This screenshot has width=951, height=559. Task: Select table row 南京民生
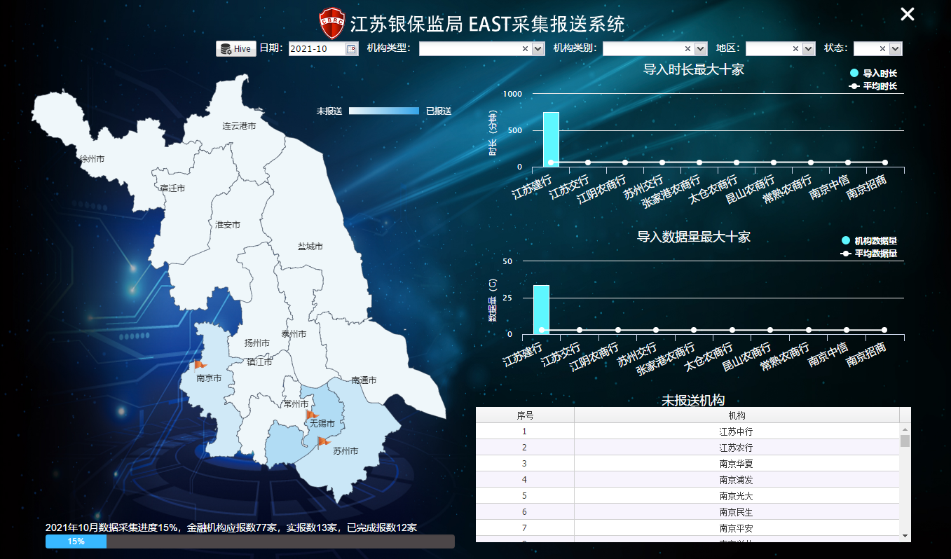click(x=687, y=512)
